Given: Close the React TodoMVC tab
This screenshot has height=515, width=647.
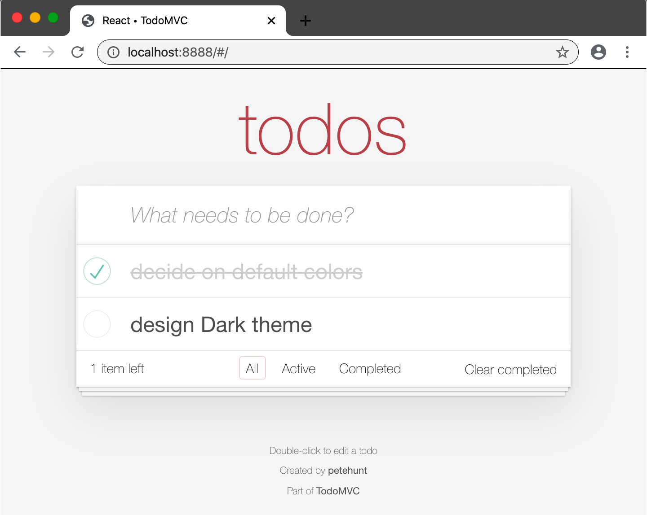Looking at the screenshot, I should click(271, 21).
